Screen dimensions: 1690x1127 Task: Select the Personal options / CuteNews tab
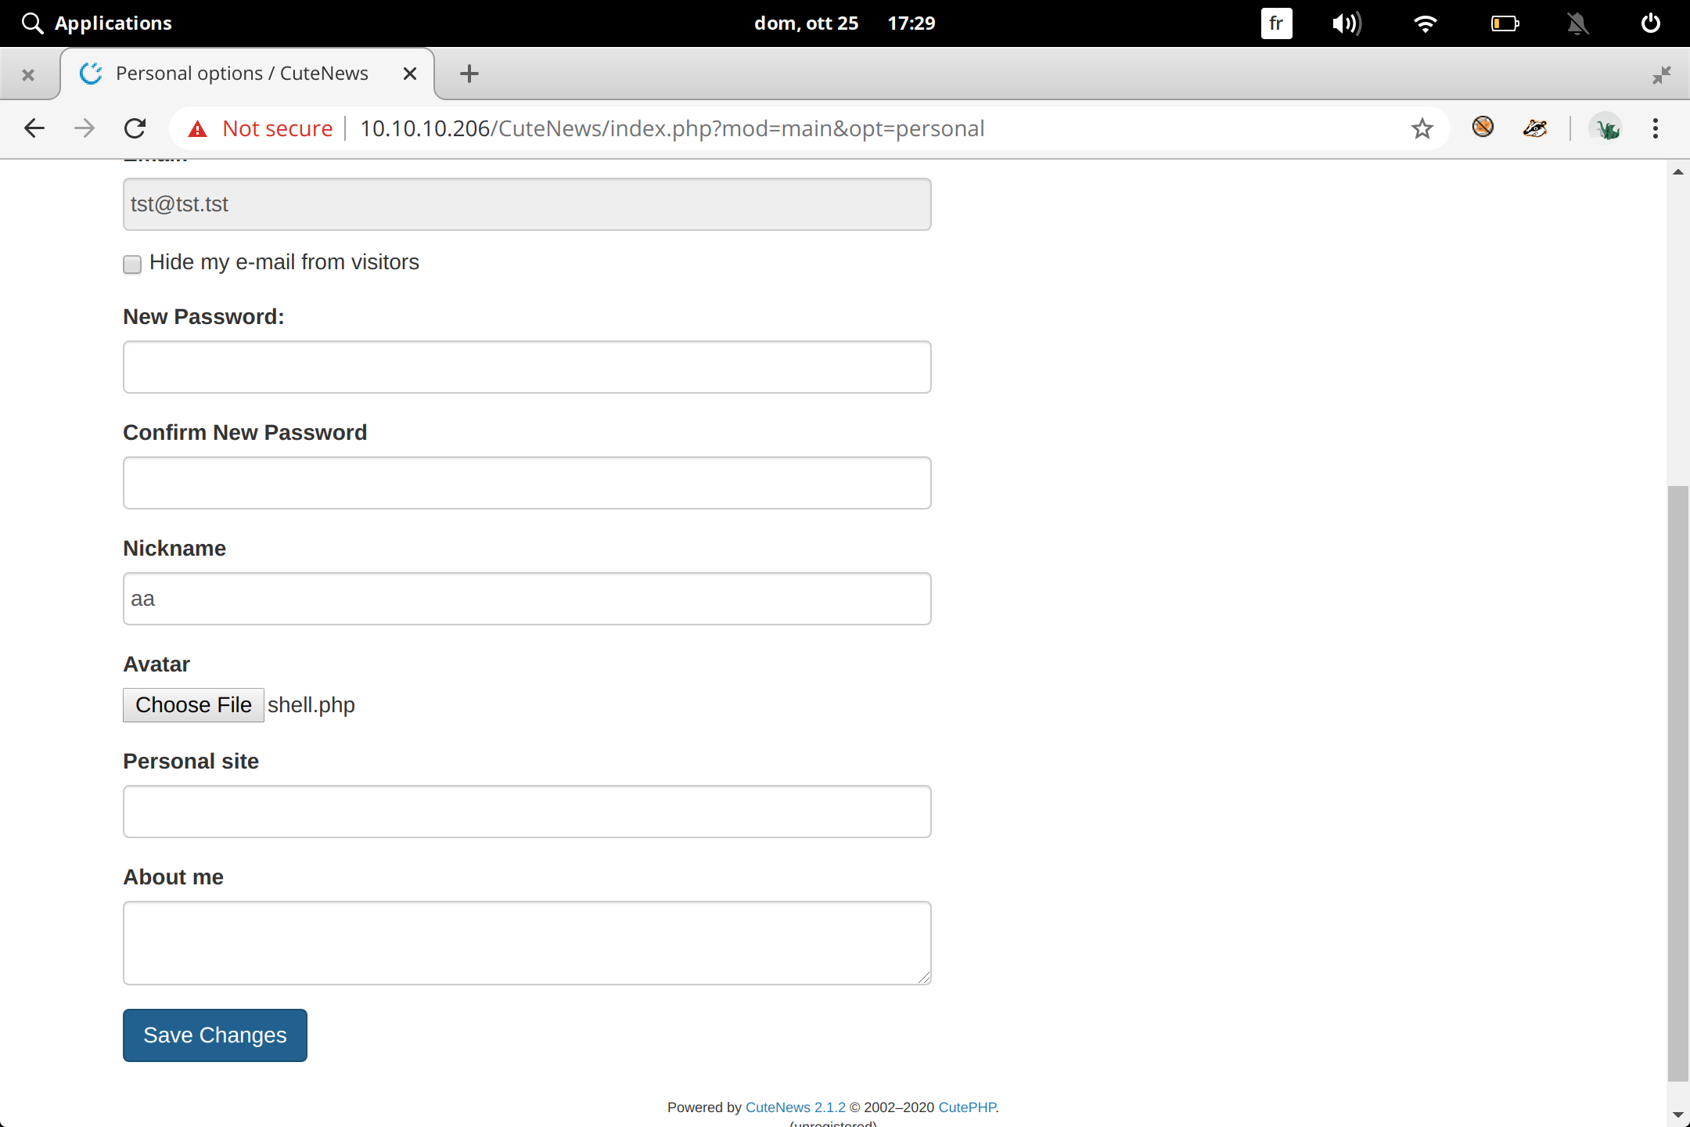point(242,74)
